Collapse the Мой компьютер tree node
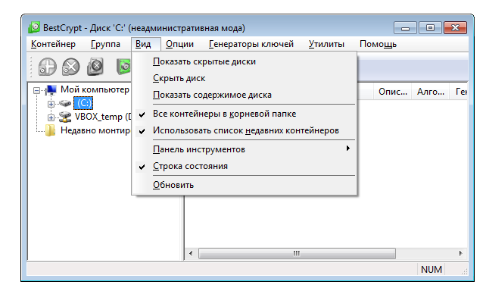The width and height of the screenshot is (483, 291). 36,90
